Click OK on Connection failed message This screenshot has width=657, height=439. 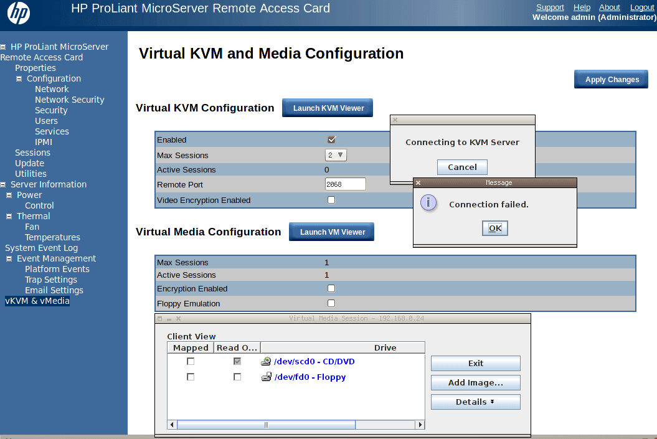(x=495, y=229)
